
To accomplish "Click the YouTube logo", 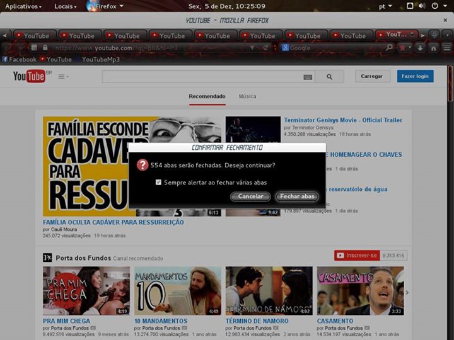I will tap(29, 76).
